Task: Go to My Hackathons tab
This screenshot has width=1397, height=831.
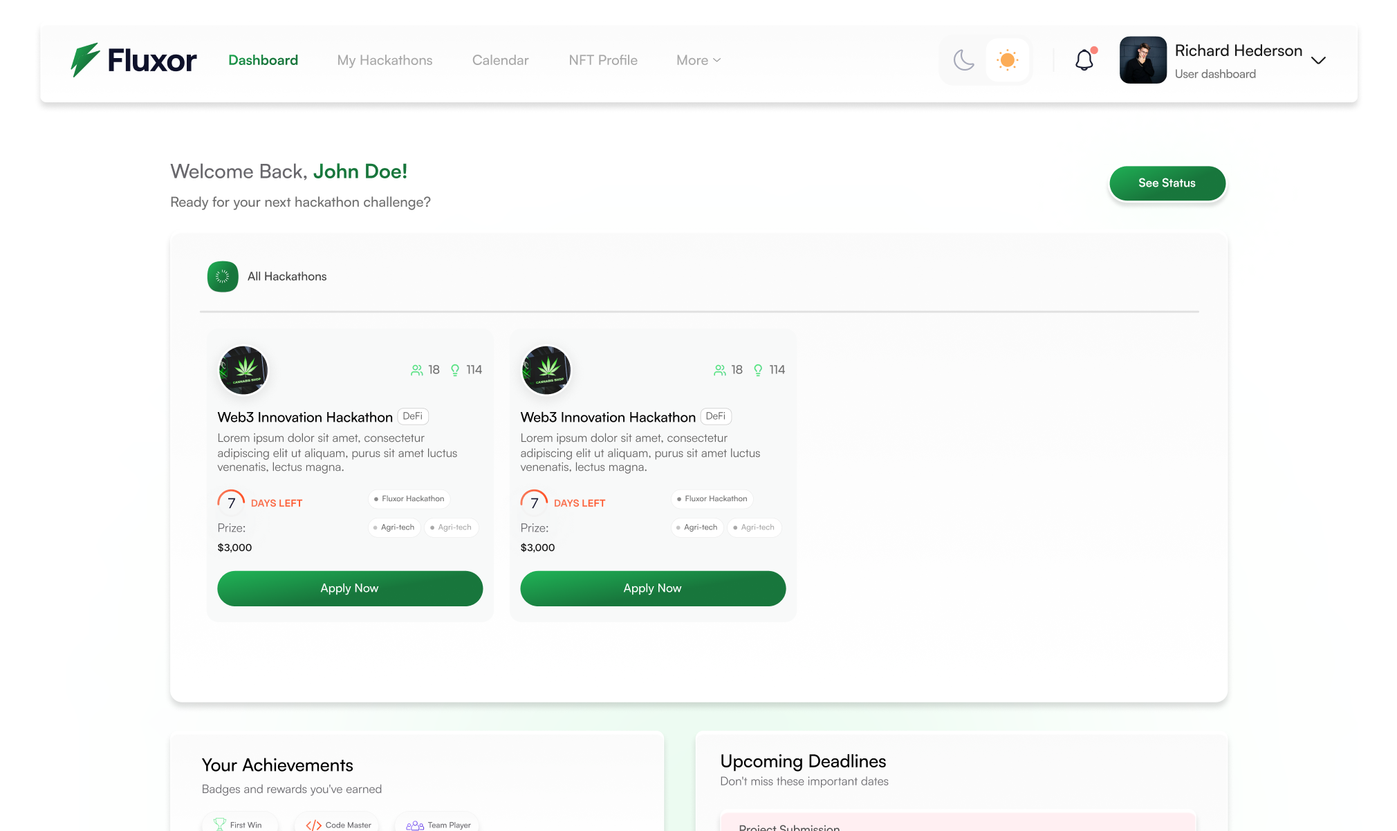Action: [x=385, y=60]
